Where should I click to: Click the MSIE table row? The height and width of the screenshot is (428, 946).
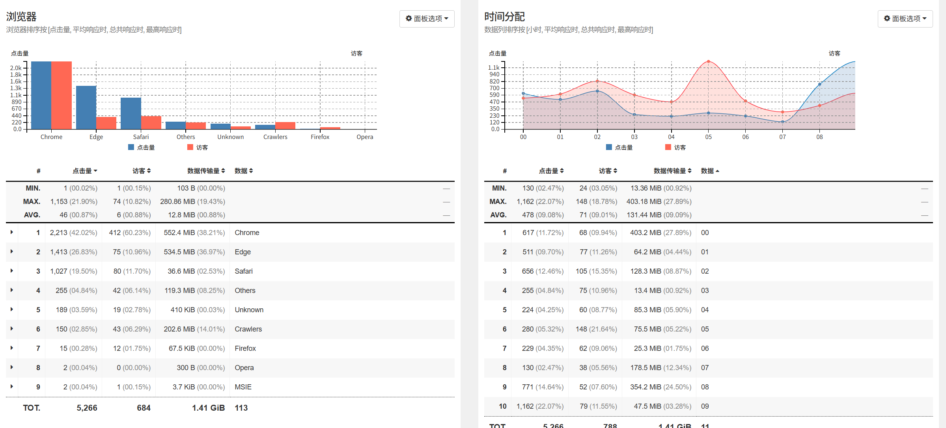[243, 387]
